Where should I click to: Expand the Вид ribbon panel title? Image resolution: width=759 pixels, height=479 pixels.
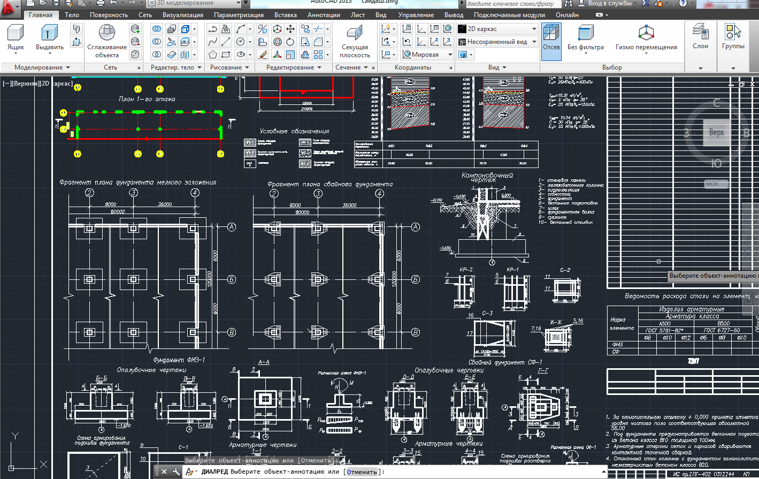coord(497,67)
